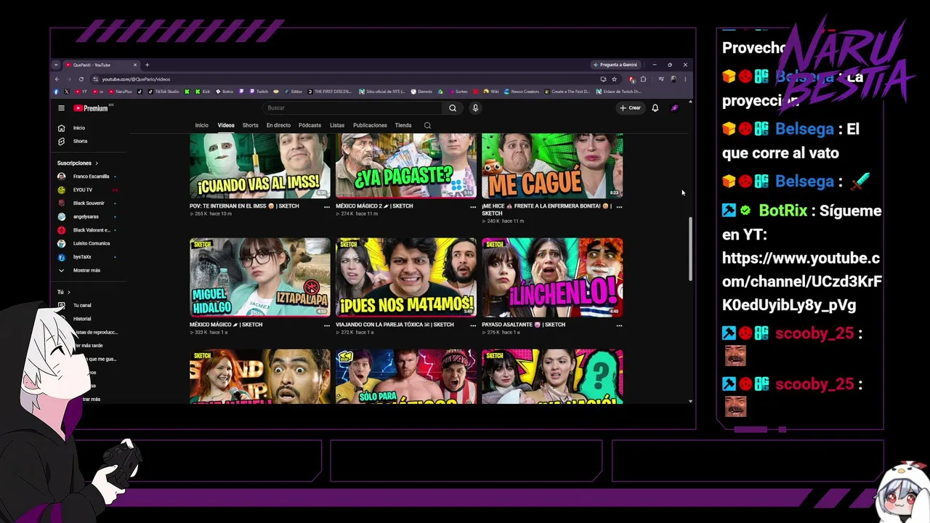Play the ¡PUES NOS M4T4MOS! thumbnail
The width and height of the screenshot is (930, 523).
click(406, 277)
